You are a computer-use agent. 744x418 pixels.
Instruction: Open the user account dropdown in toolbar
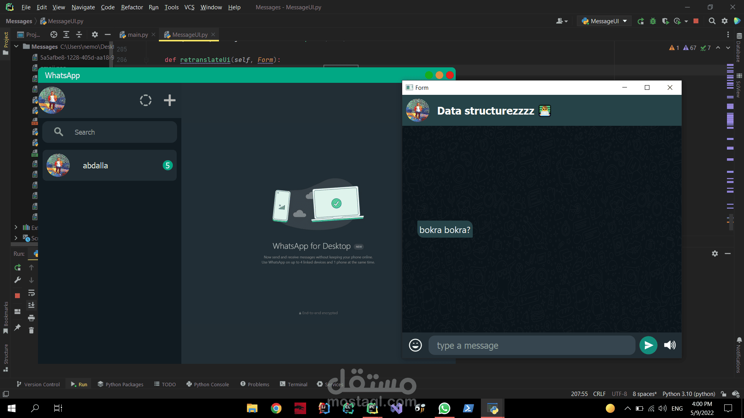click(562, 21)
